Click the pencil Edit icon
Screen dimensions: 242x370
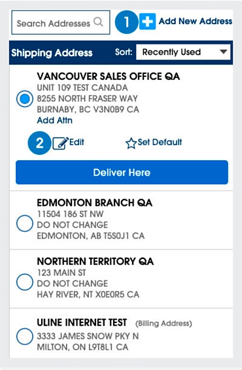pyautogui.click(x=60, y=143)
